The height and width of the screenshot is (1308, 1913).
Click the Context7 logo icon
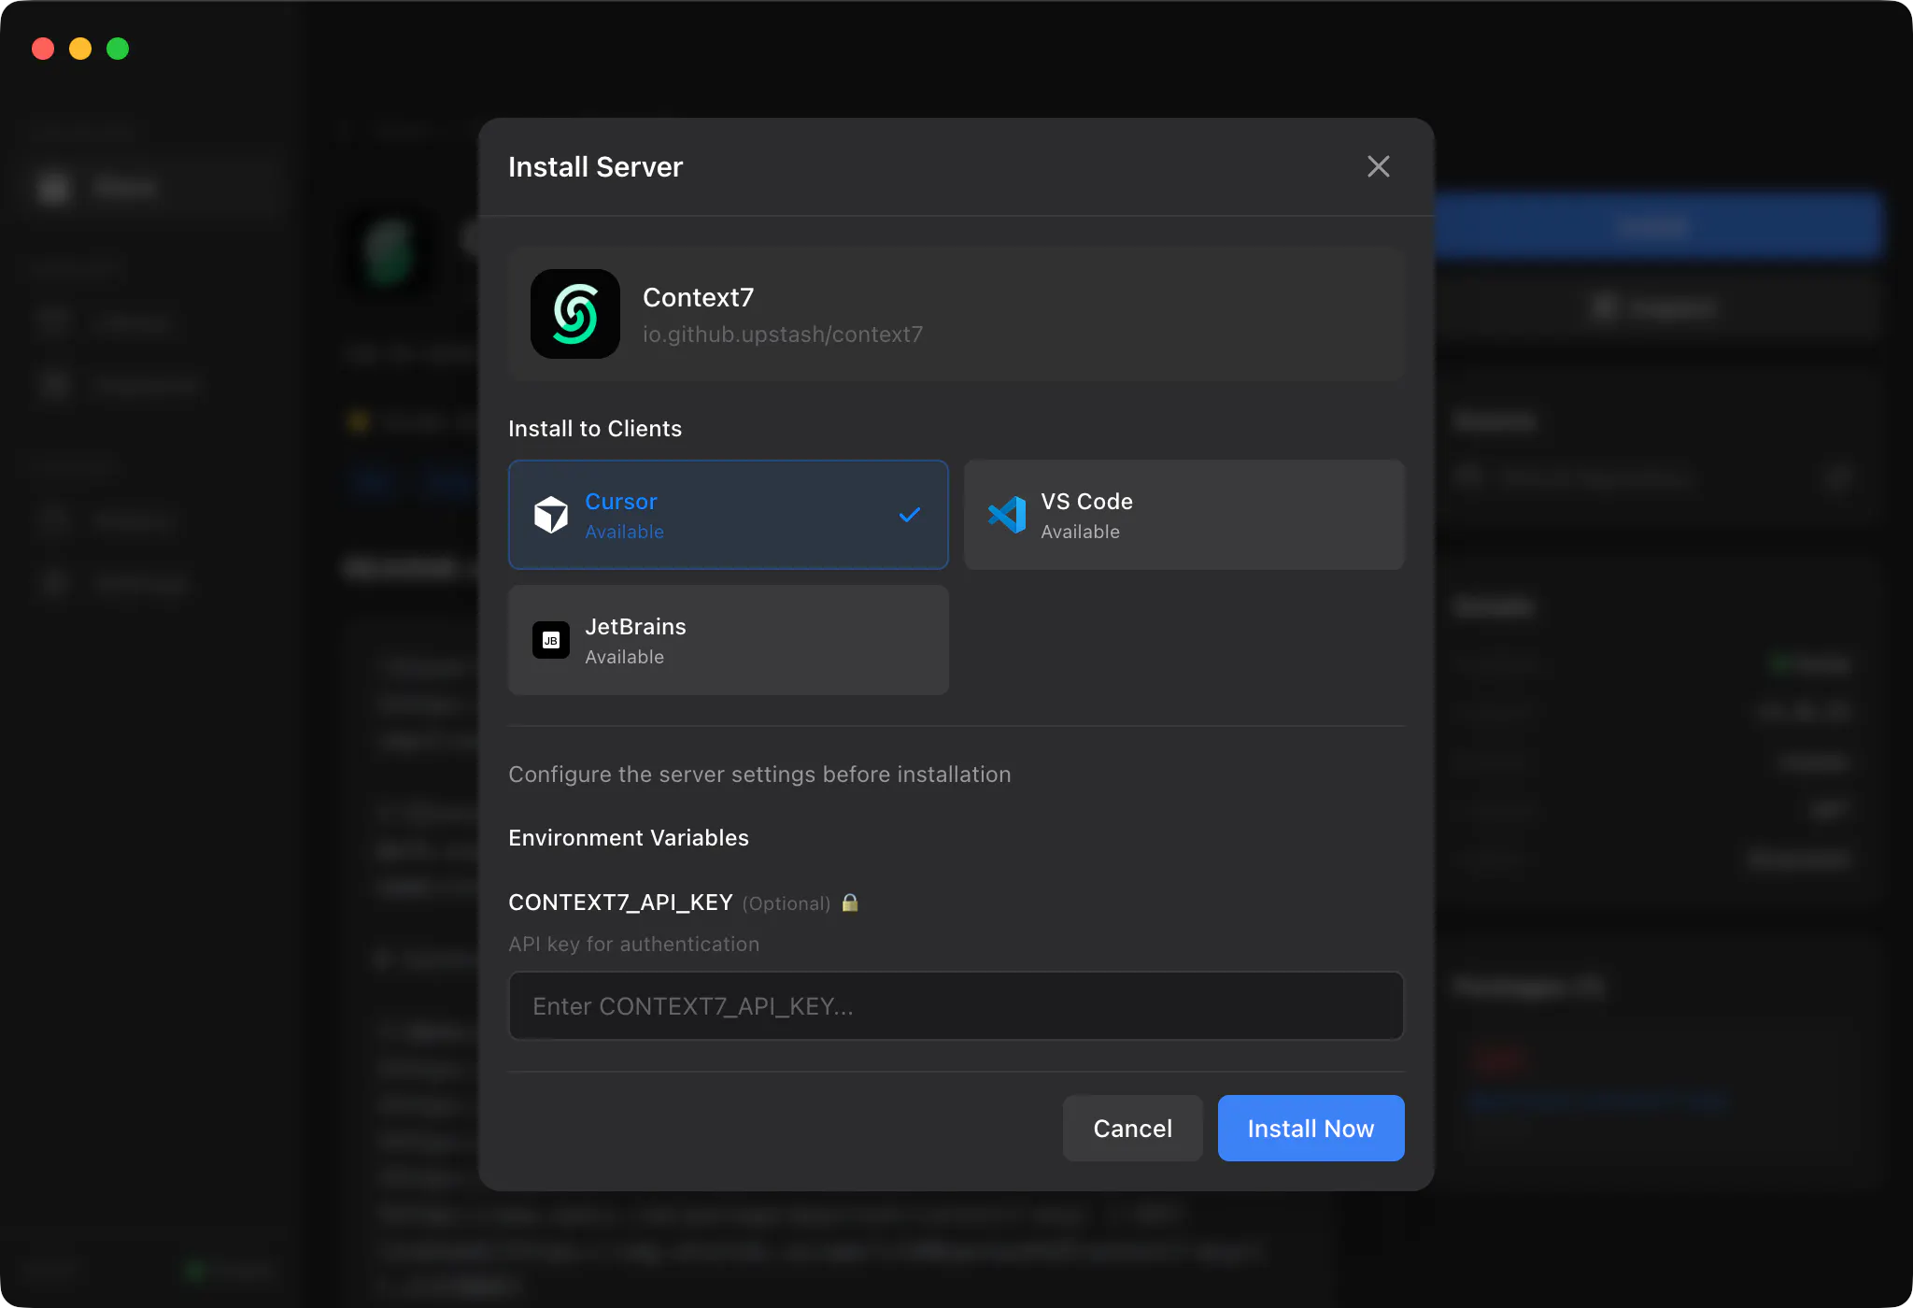575,314
